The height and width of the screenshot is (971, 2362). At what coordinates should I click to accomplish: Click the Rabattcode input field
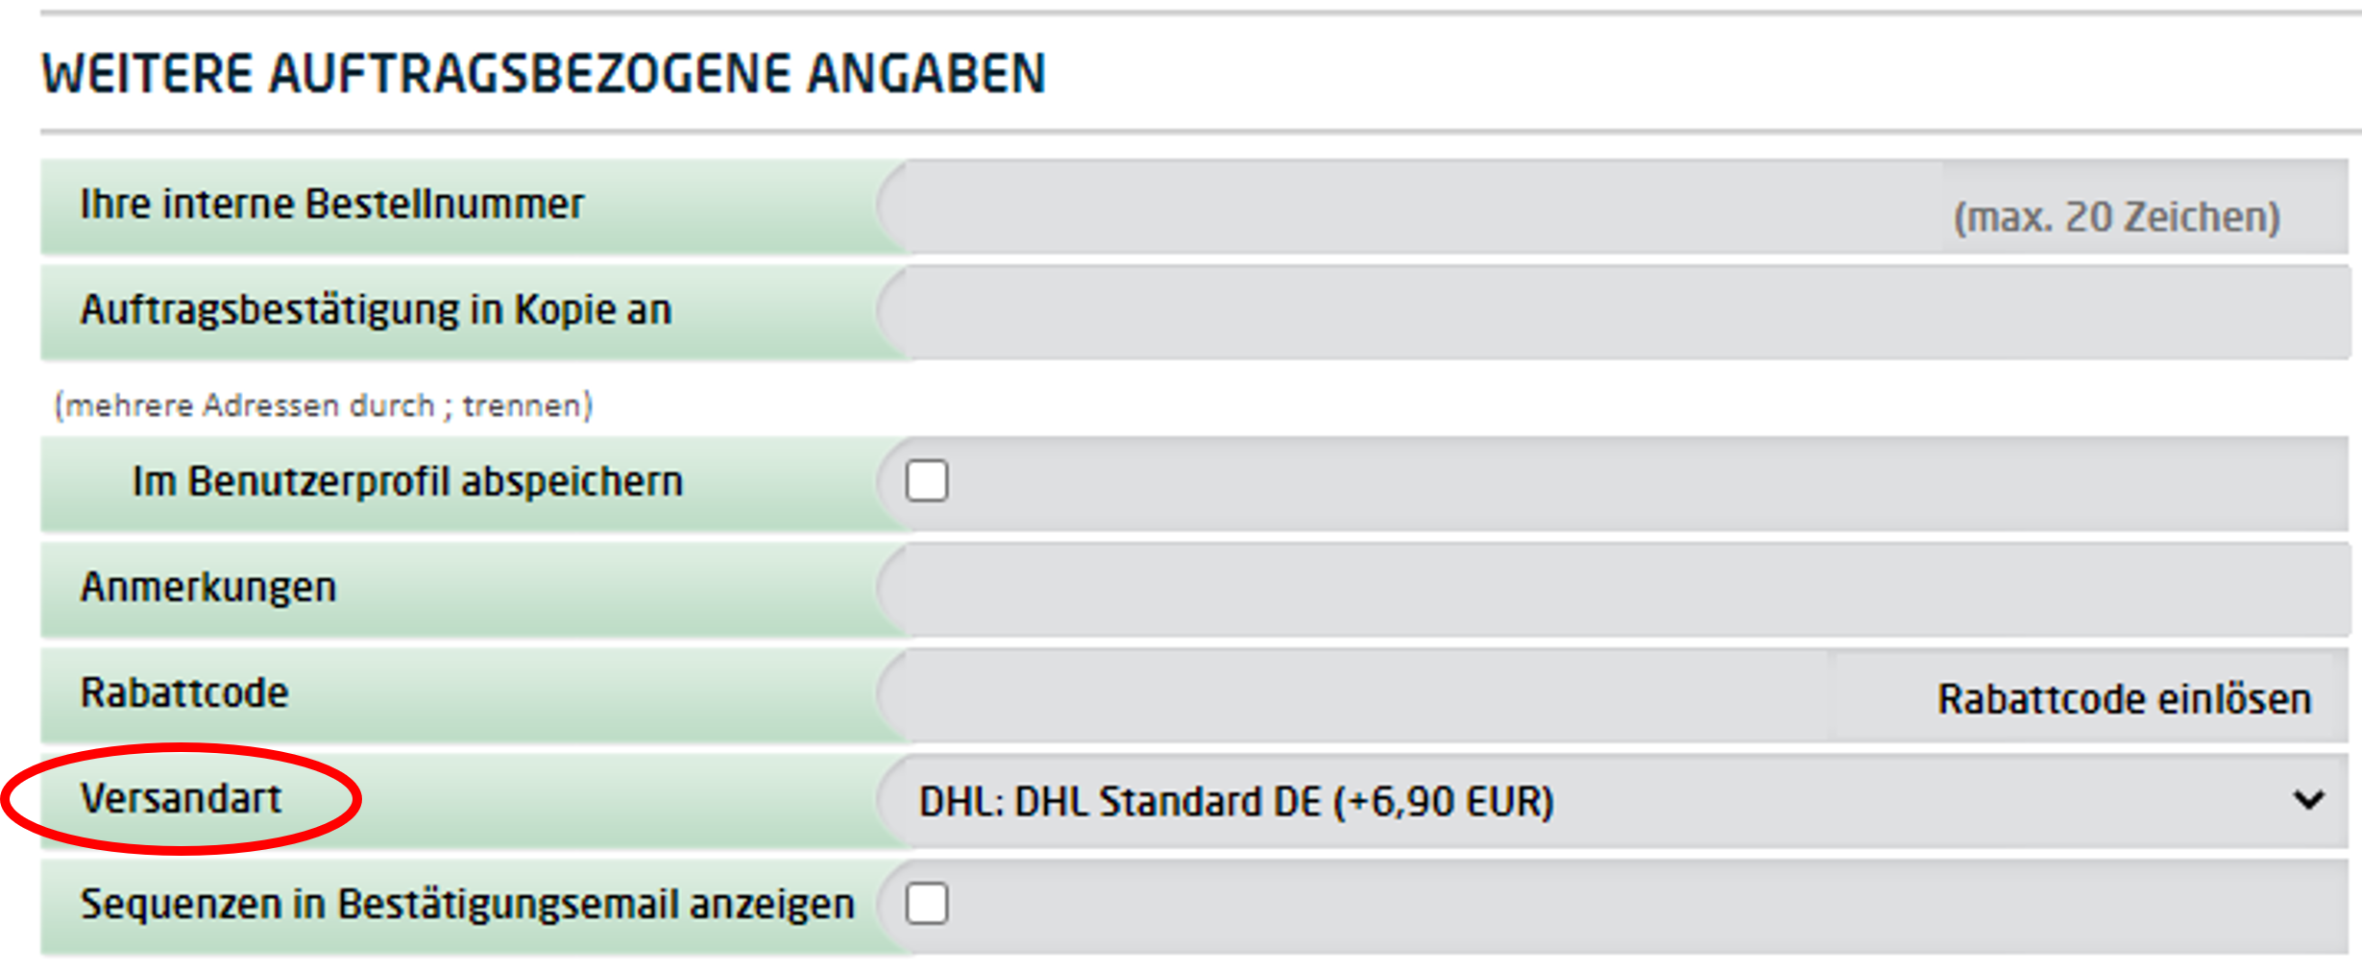click(1354, 695)
